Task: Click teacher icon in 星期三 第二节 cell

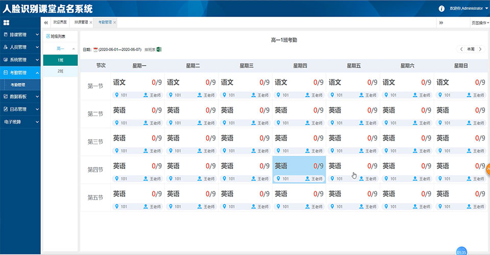Action: tap(254, 123)
